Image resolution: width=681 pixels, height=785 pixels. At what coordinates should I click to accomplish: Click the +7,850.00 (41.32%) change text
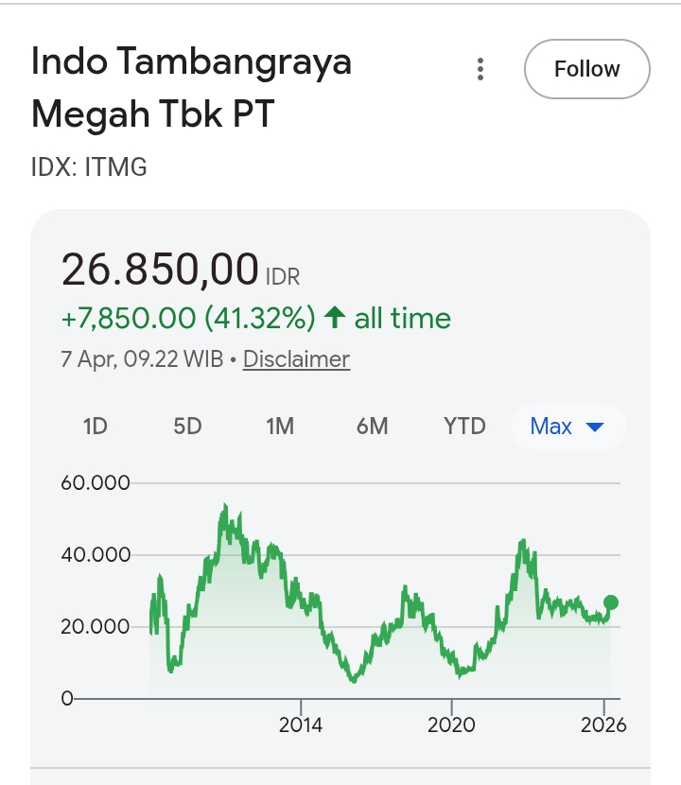tap(188, 319)
